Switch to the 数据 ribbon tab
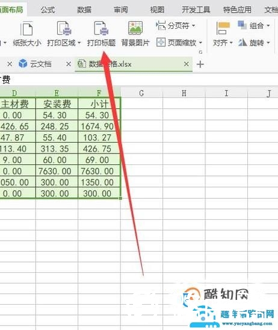The image size is (278, 330). click(x=84, y=10)
